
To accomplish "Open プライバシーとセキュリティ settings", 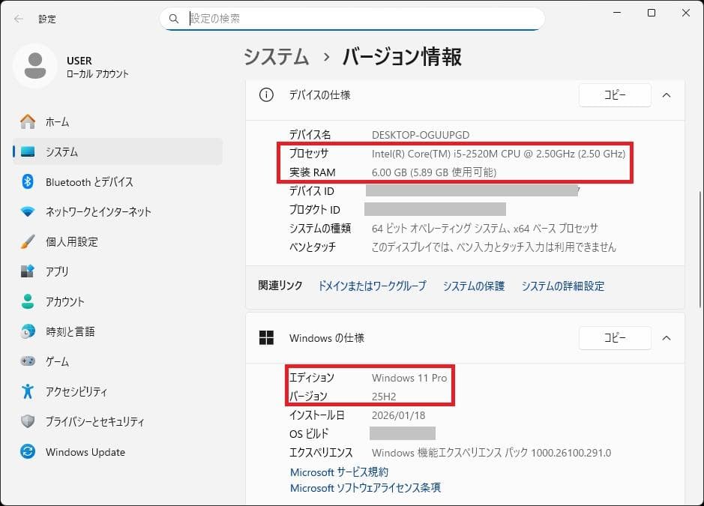I will click(x=118, y=421).
